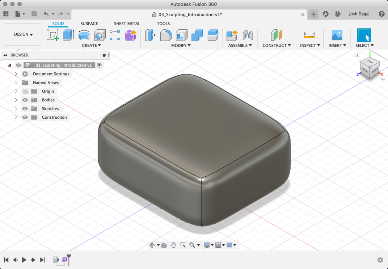Undo the last action
This screenshot has width=388, height=269.
[46, 14]
